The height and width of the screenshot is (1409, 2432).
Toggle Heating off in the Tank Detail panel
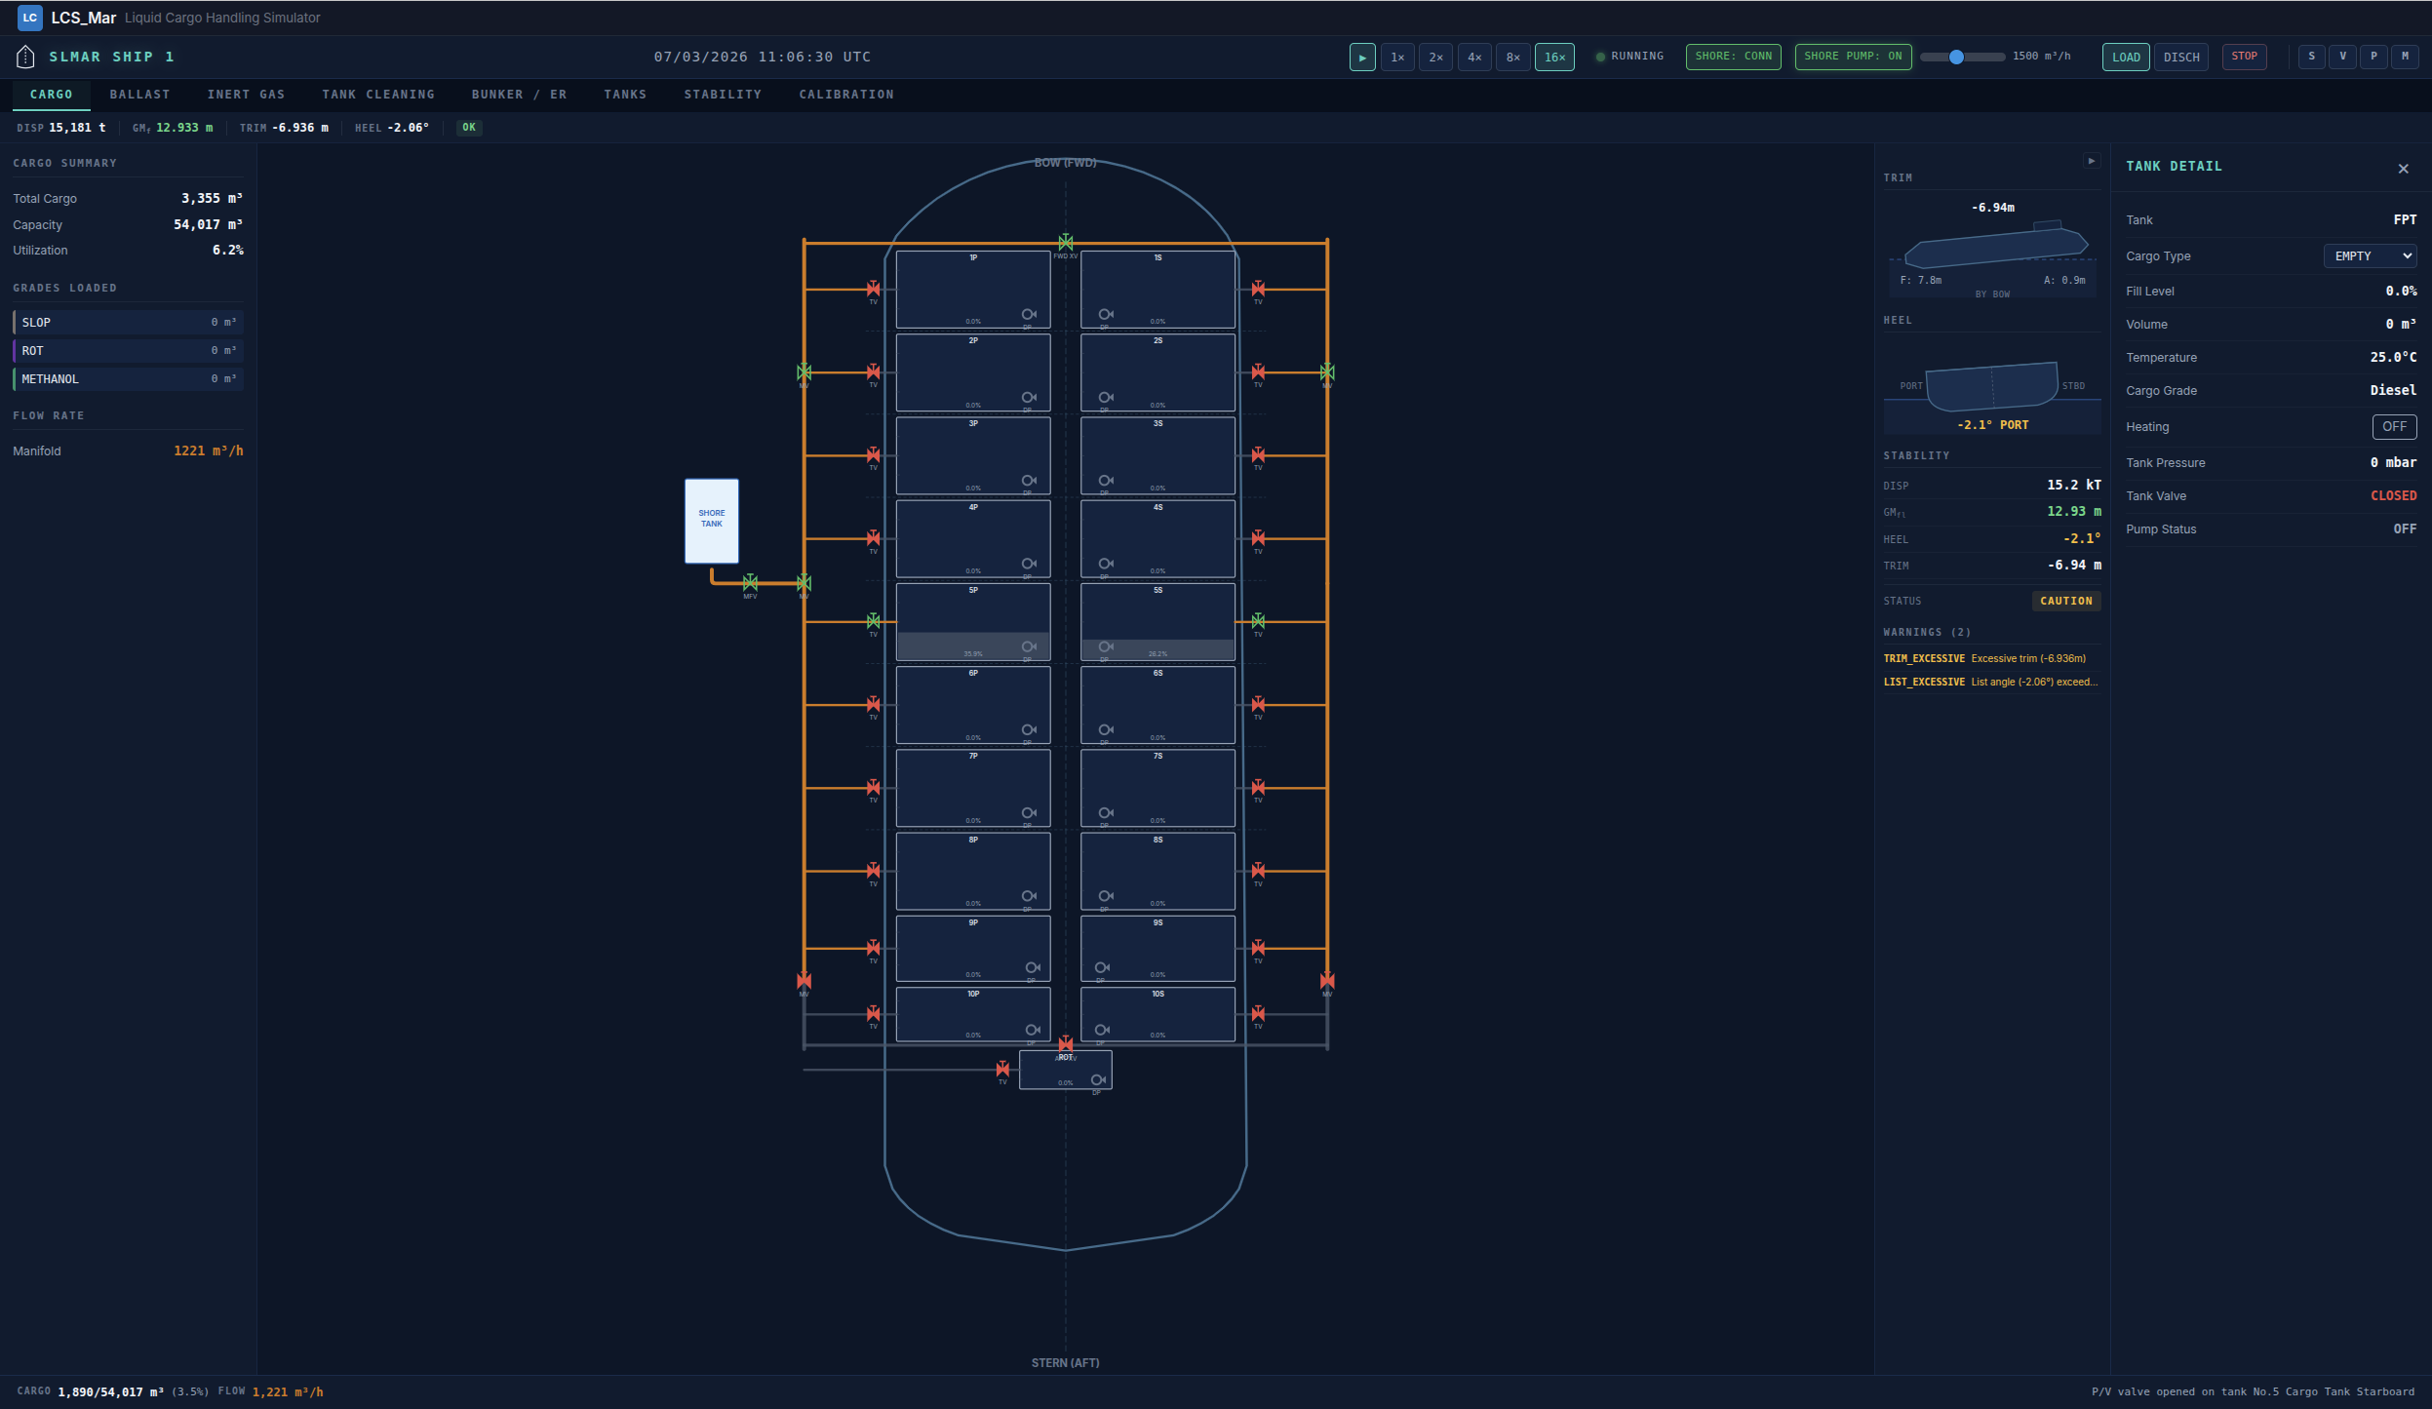(x=2394, y=426)
